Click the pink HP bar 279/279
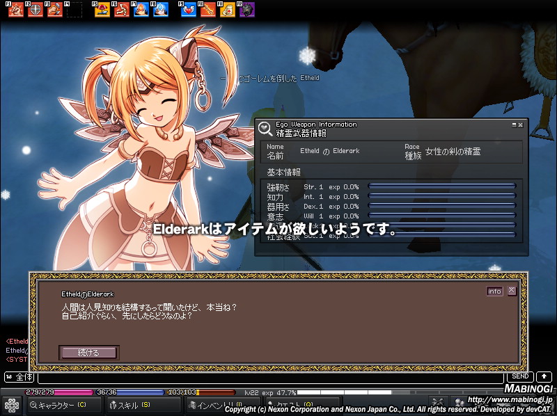 [x=59, y=392]
